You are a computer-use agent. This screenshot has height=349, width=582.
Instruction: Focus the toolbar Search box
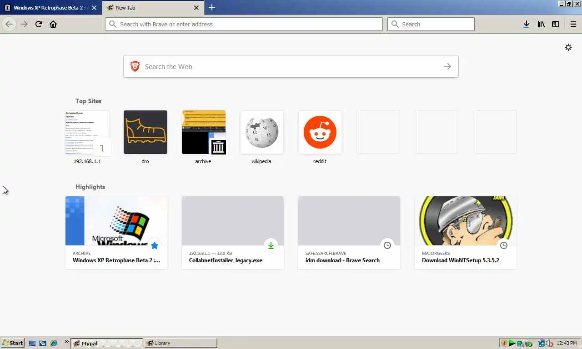pos(431,24)
